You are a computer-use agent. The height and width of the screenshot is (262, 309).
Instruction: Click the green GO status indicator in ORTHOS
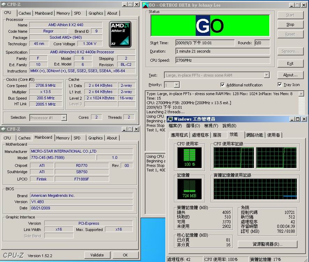pyautogui.click(x=210, y=25)
